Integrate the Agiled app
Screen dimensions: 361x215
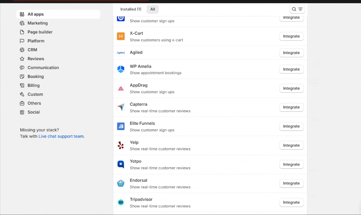(291, 53)
